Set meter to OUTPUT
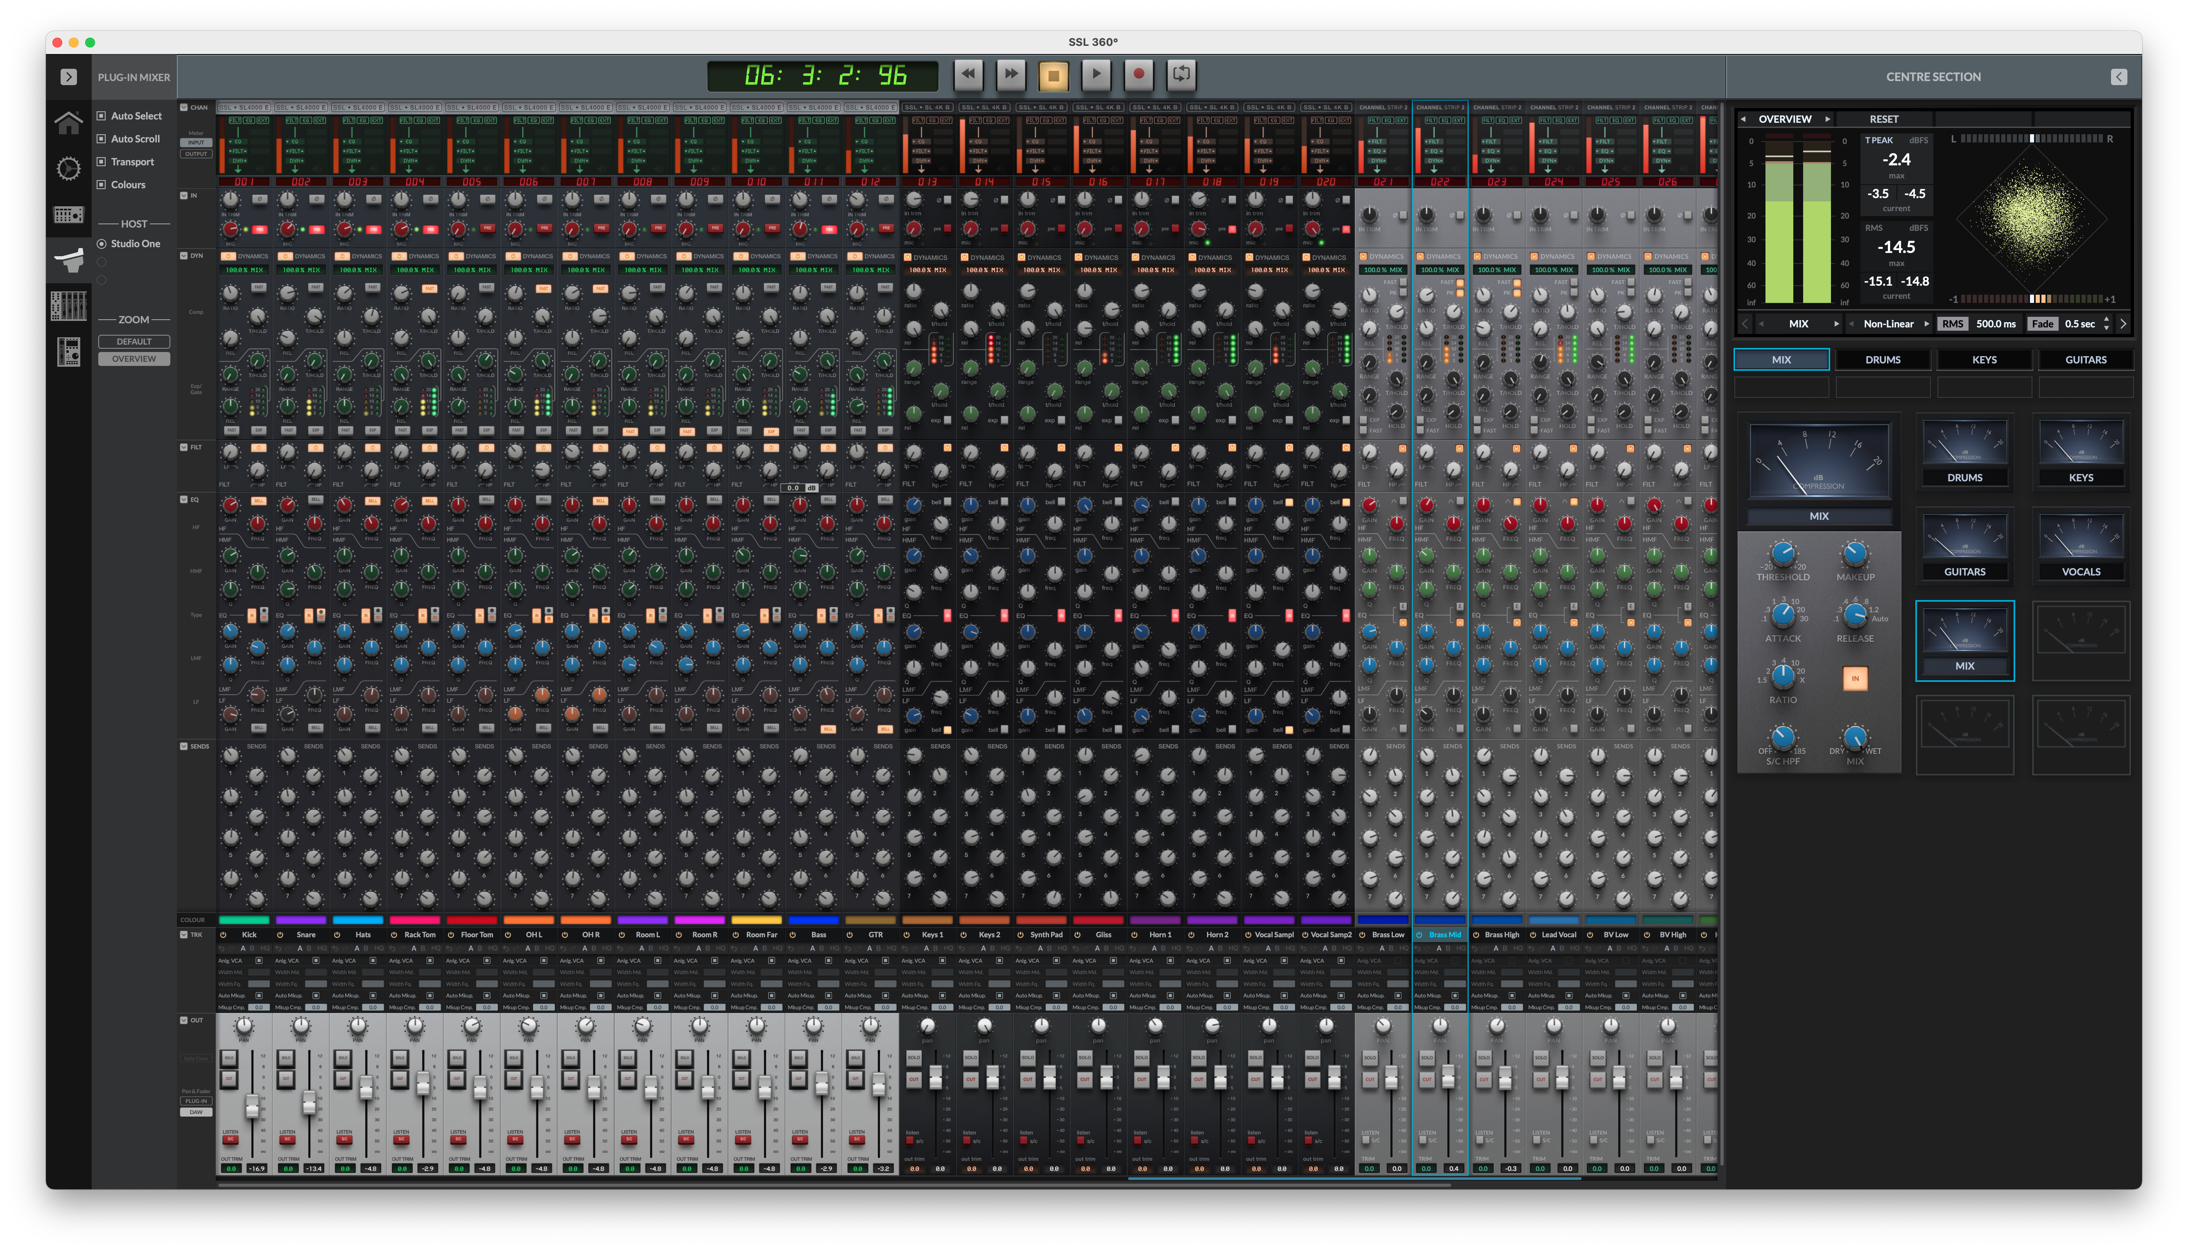Screen dimensions: 2188x1250 196,153
